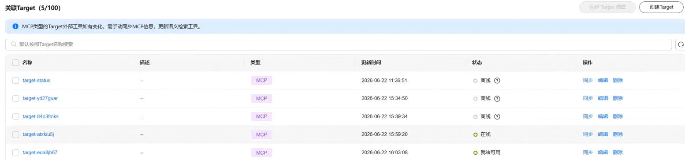Viewport: 685px width, 160px height.
Task: Click 删除 for target-eoa8jb67
Action: tap(618, 153)
